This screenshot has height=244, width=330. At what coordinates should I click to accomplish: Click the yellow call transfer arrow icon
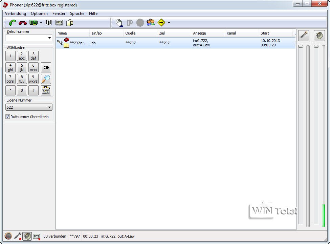click(161, 23)
